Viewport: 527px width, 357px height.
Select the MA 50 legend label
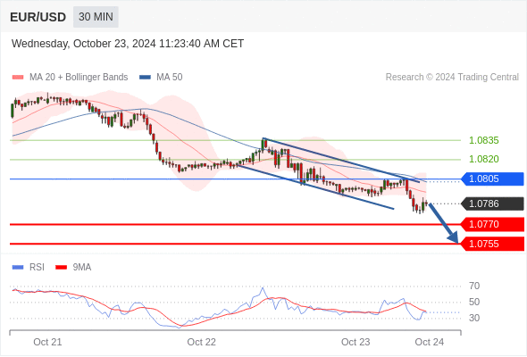(x=170, y=78)
